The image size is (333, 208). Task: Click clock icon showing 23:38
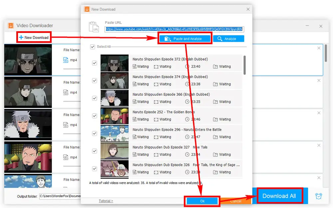tap(187, 84)
